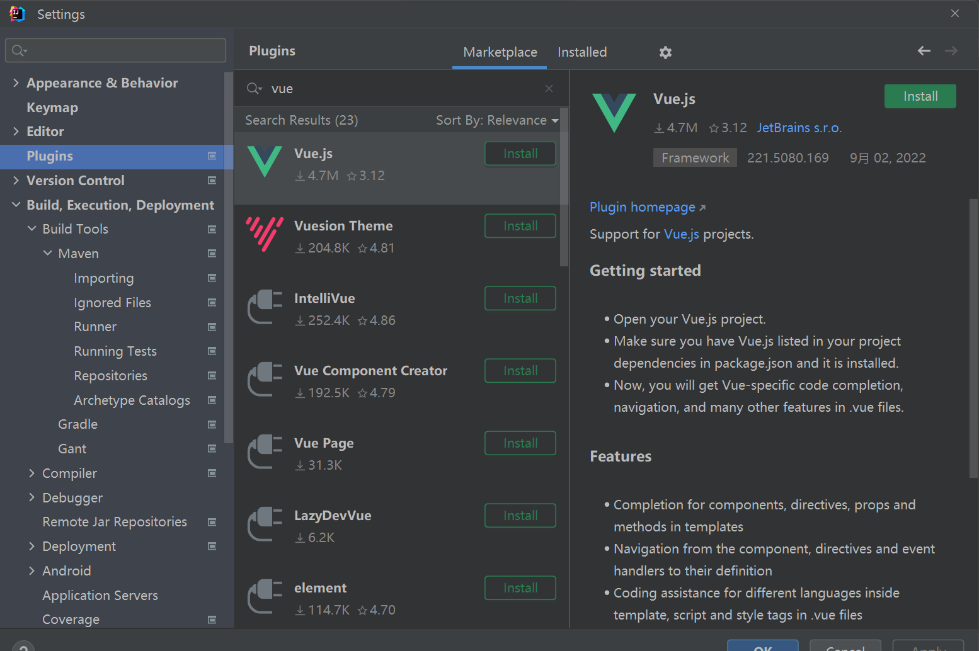Follow the Vue.js link in the description

tap(682, 234)
